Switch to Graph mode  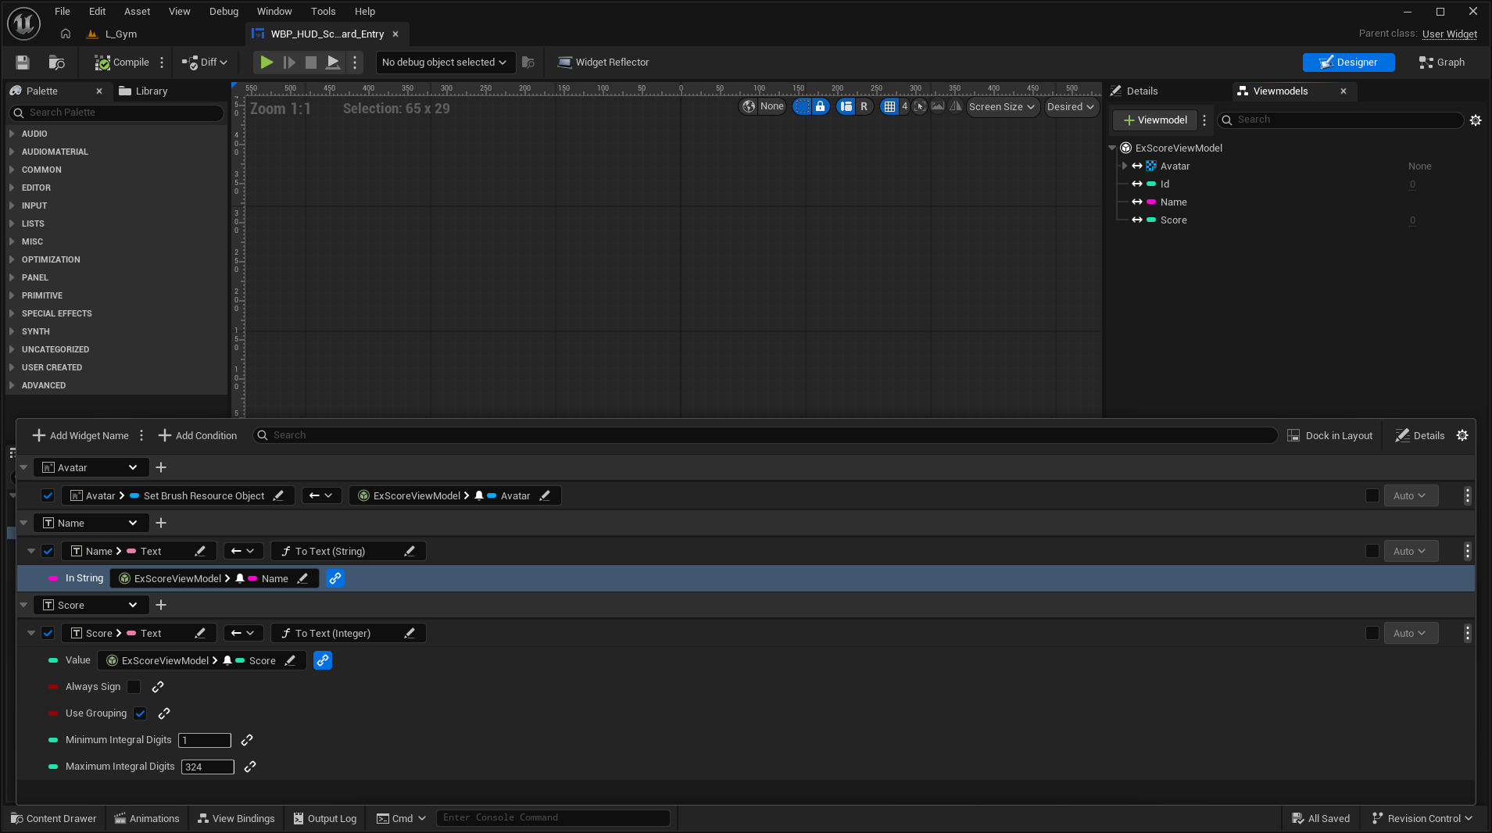(1442, 63)
